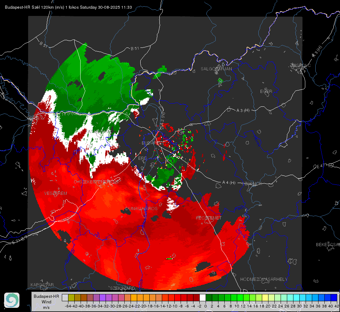Click the 0 legend value
The width and height of the screenshot is (340, 312).
tap(206, 306)
